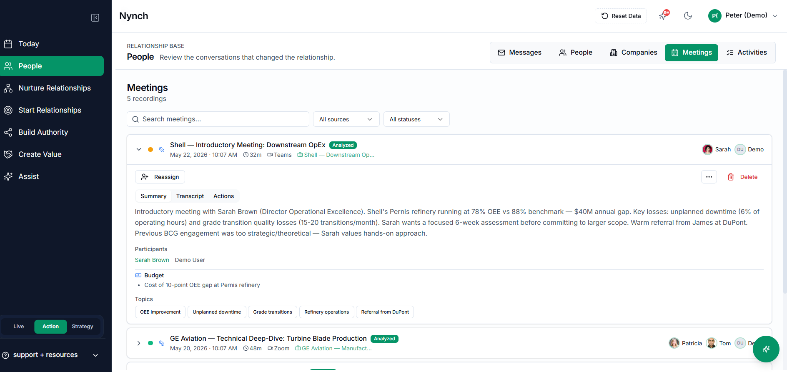Click the Budget icon

point(138,275)
